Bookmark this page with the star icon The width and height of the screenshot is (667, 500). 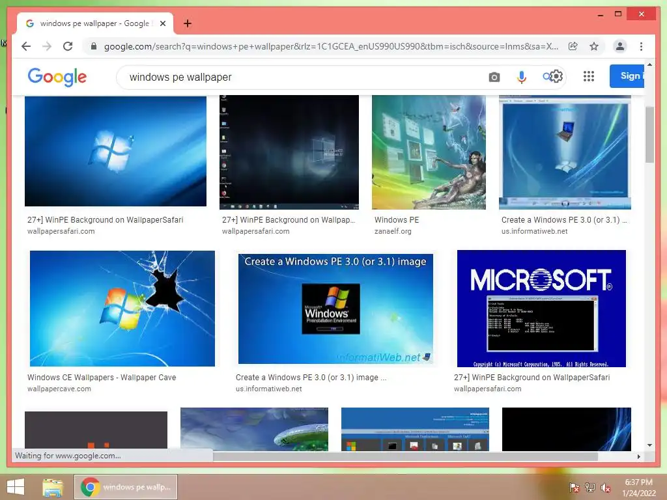[594, 46]
